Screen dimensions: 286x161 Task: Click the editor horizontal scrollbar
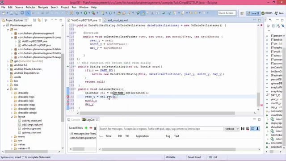click(157, 113)
